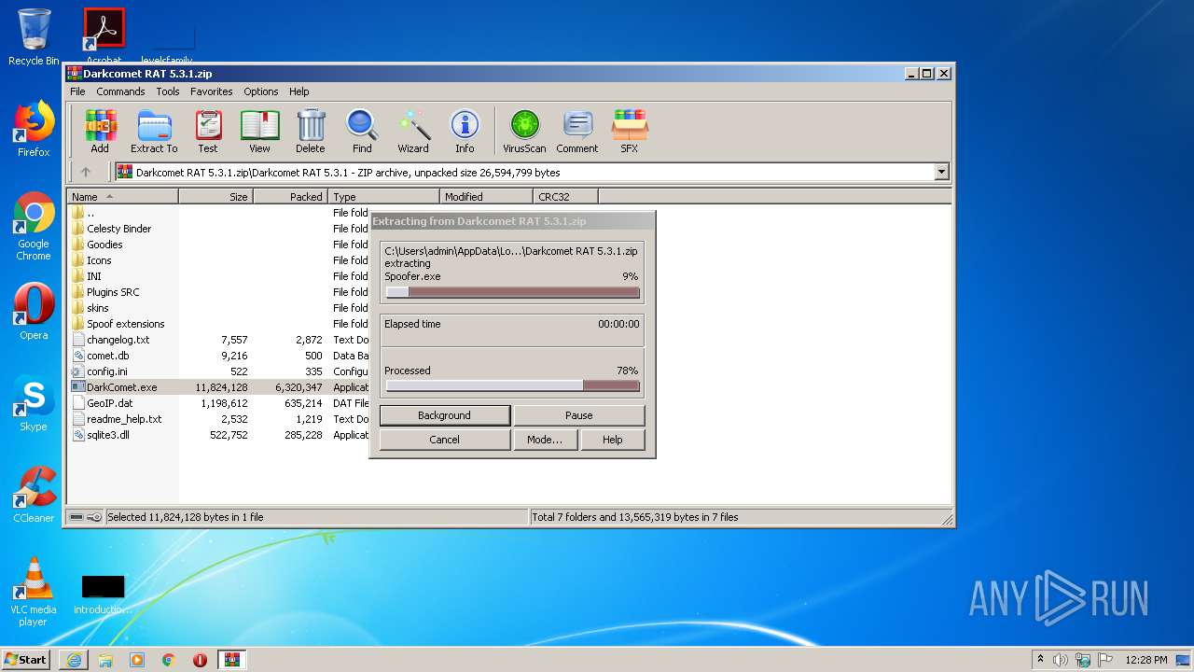Image resolution: width=1194 pixels, height=672 pixels.
Task: Cancel the extraction
Action: 445,440
